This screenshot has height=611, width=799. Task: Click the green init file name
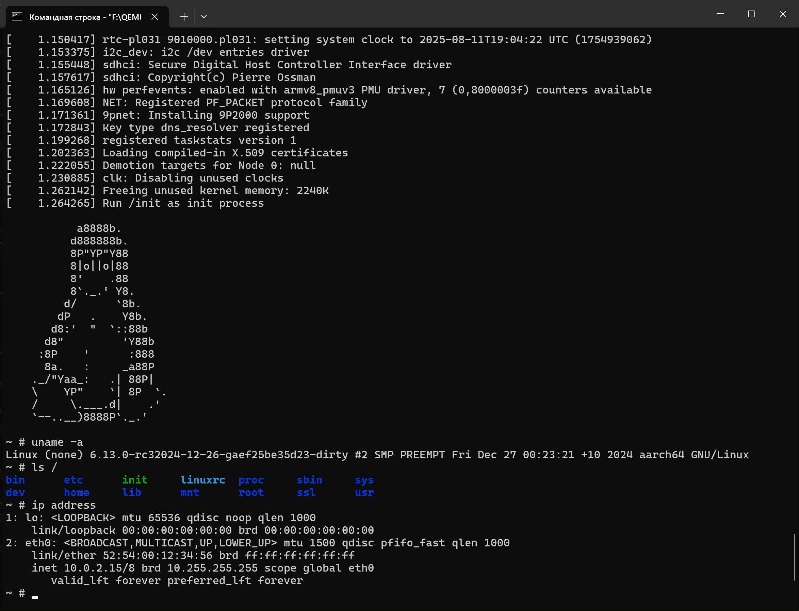(x=135, y=480)
